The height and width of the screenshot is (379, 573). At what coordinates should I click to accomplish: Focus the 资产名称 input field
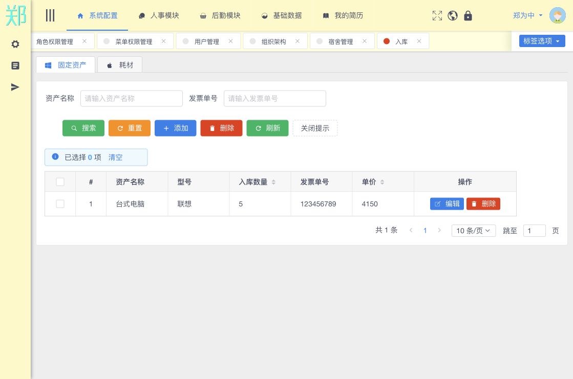[x=132, y=99]
